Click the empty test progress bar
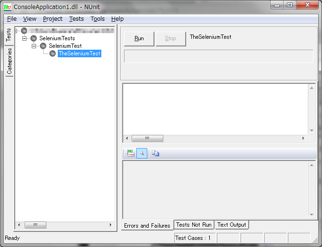322x247 pixels. point(219,56)
